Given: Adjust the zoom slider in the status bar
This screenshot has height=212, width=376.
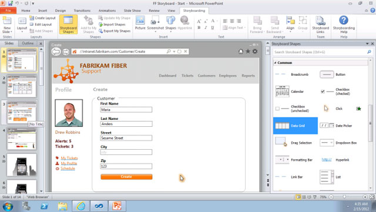Looking at the screenshot, I should tap(344, 197).
